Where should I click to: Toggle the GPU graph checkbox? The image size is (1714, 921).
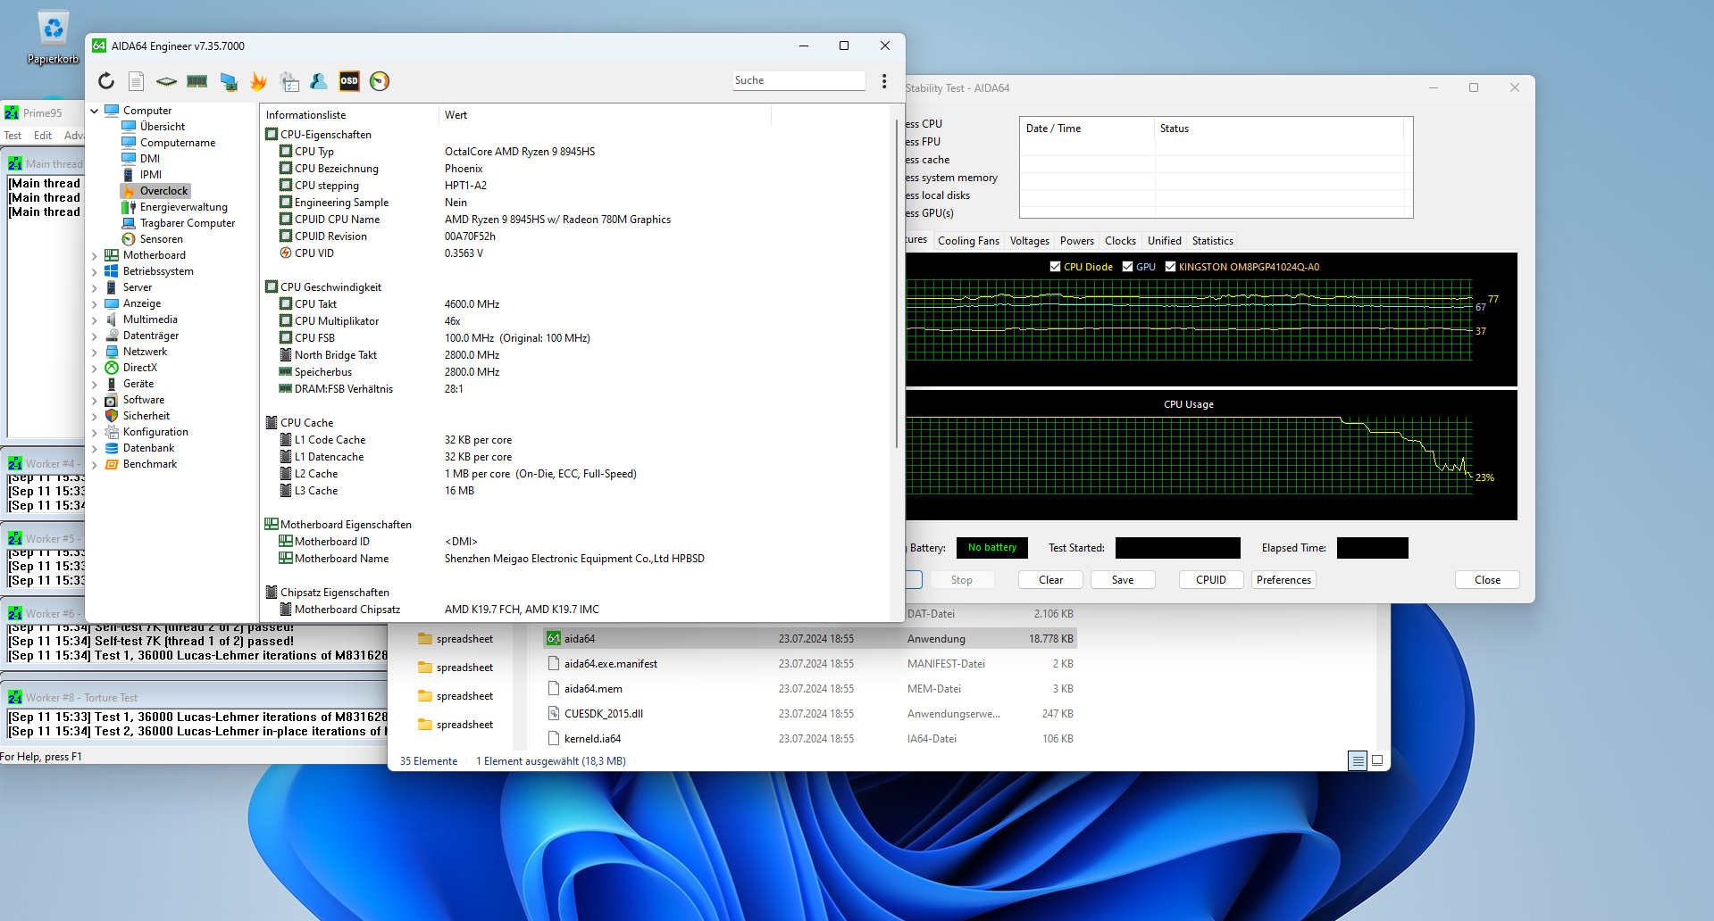coord(1127,267)
